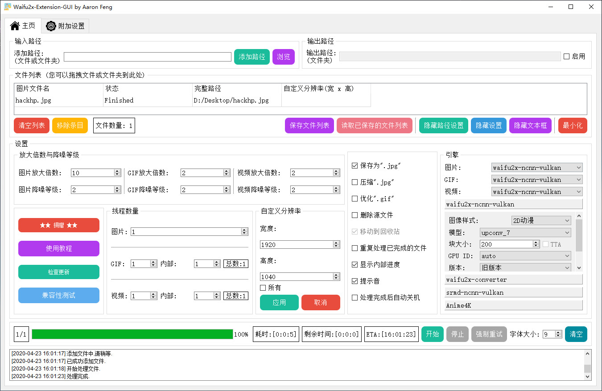Expand the waifu2x-converter section
Screen dimensions: 602x391
[x=514, y=280]
